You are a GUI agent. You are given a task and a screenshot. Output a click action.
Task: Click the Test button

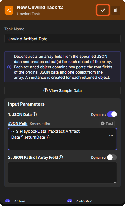click(107, 123)
